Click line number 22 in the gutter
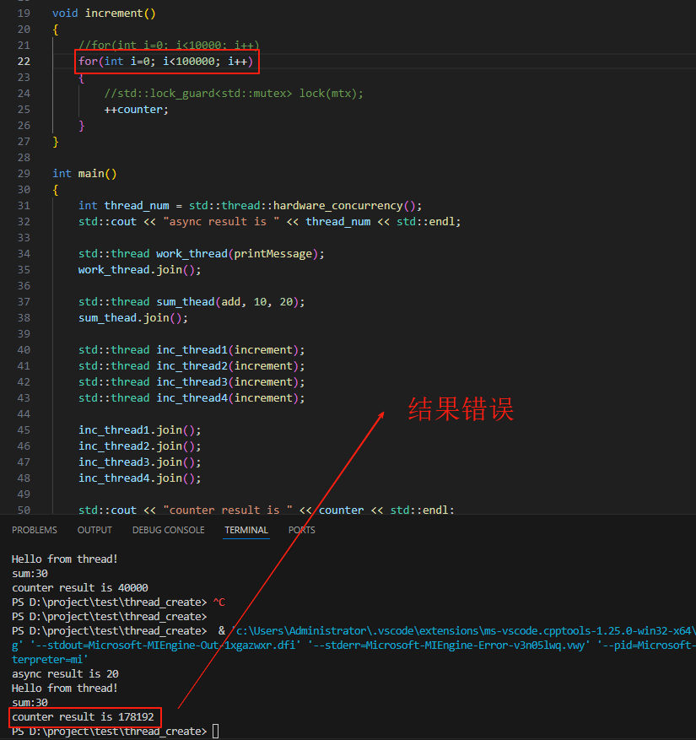The width and height of the screenshot is (696, 740). 24,62
